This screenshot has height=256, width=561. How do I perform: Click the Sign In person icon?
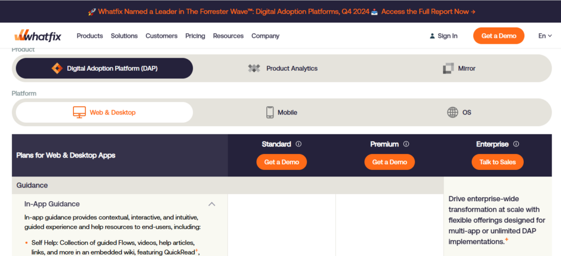(432, 36)
